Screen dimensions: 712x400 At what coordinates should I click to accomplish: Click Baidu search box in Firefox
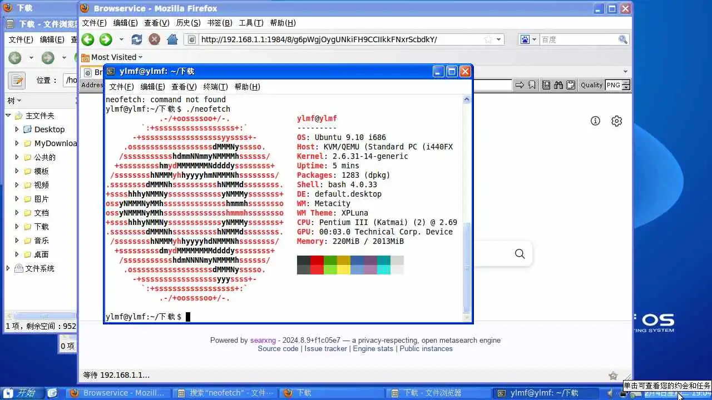(578, 39)
